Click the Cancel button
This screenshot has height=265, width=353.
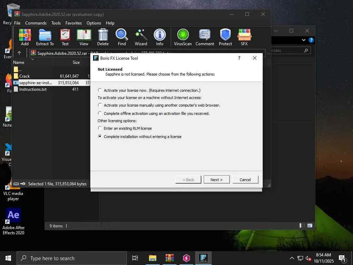tap(245, 179)
